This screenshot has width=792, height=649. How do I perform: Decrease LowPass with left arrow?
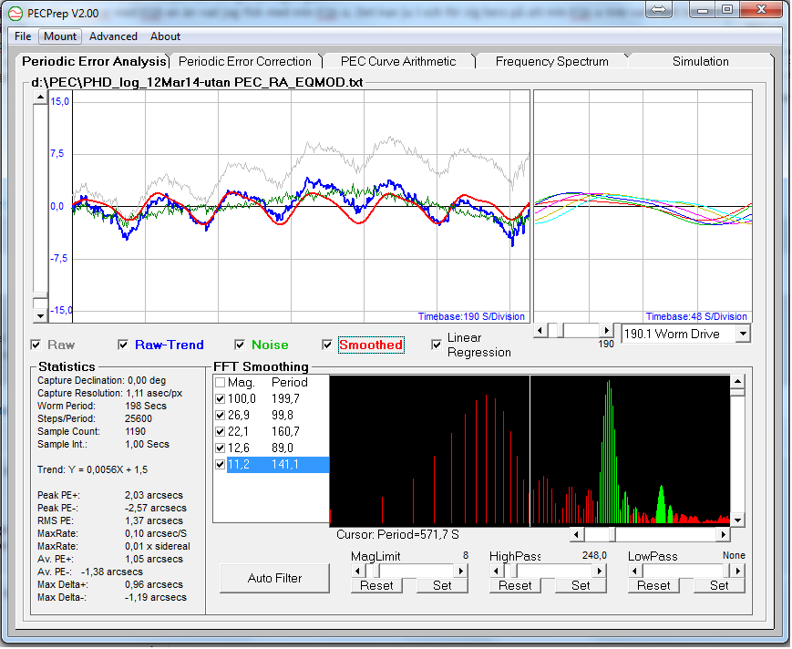pos(635,572)
